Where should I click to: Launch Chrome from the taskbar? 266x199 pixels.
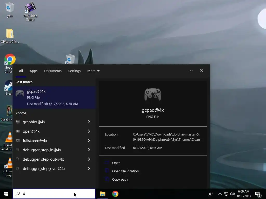[115, 194]
